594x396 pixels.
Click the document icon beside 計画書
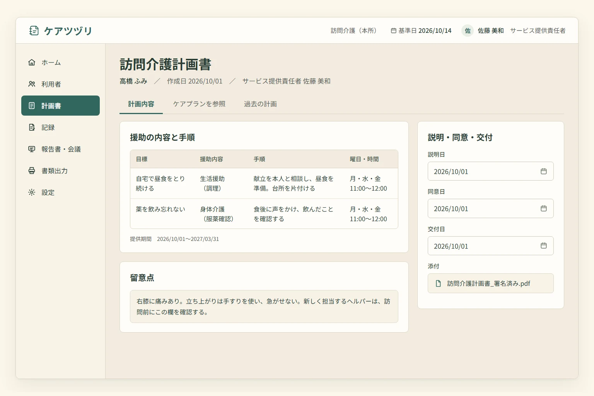(x=32, y=106)
